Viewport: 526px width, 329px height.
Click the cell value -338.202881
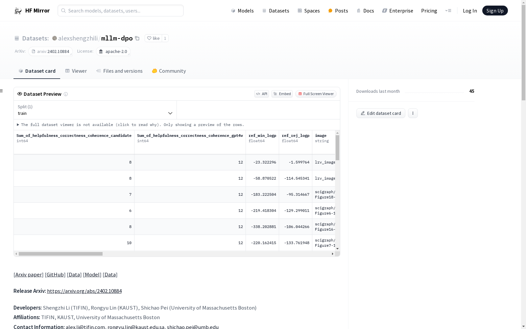pos(263,227)
